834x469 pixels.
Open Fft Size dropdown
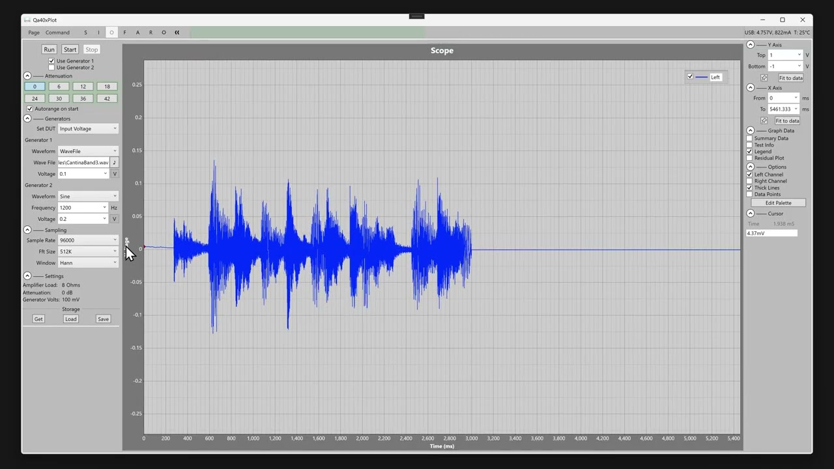point(88,251)
